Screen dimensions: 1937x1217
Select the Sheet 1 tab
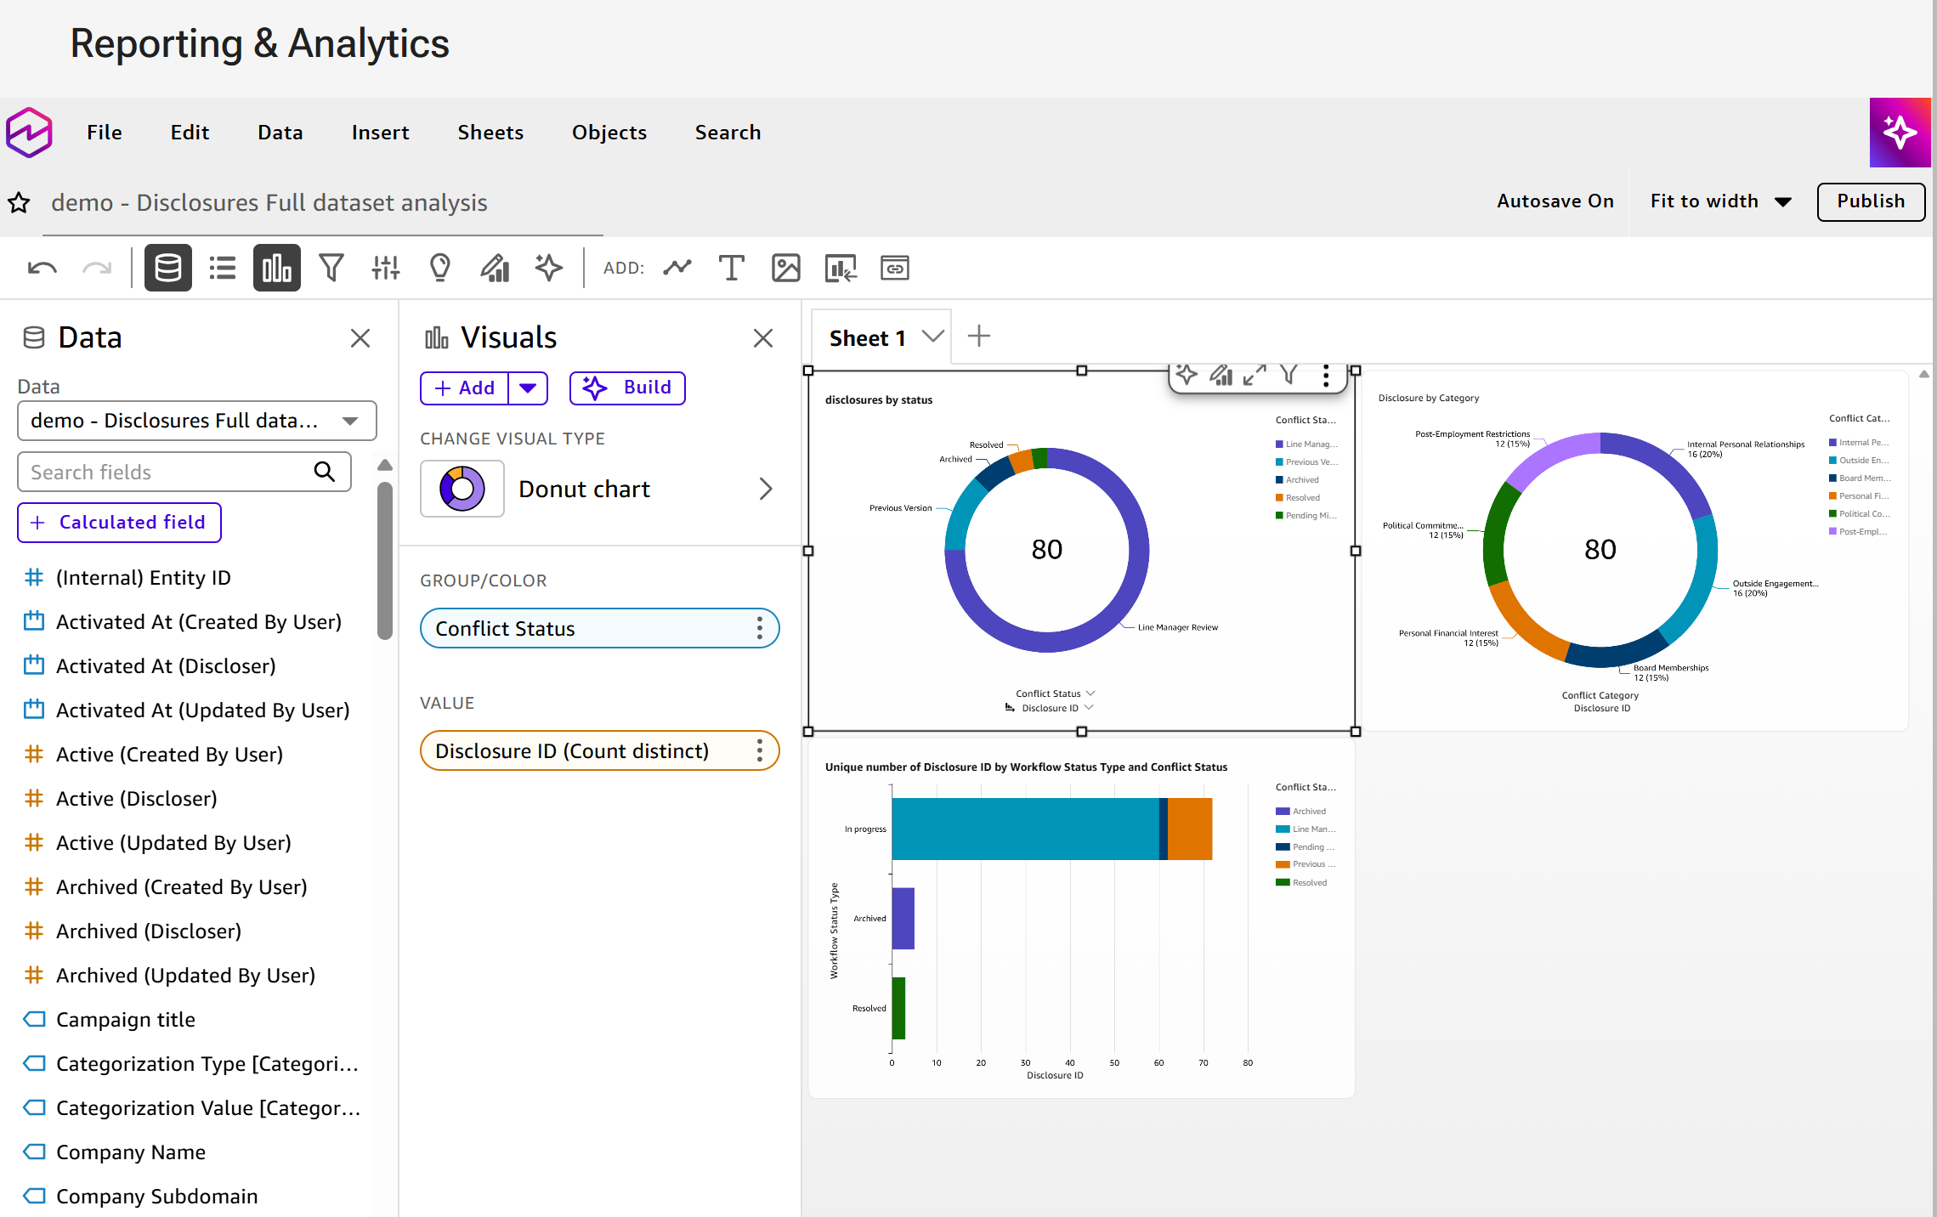tap(868, 338)
